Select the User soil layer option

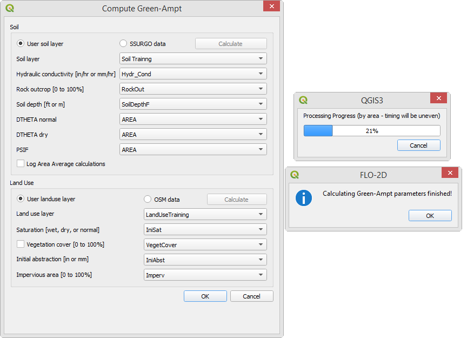21,44
